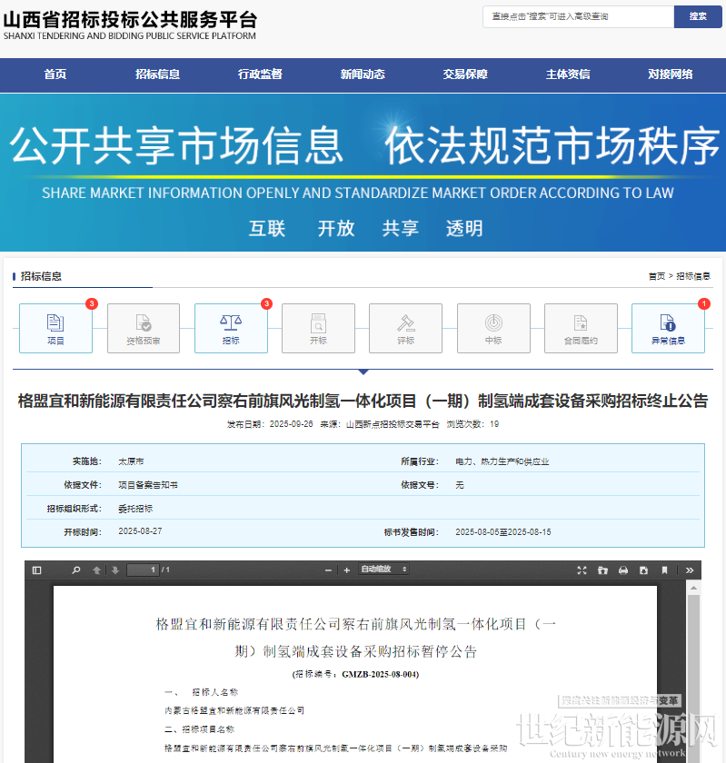Expand PDF viewer tools chevron menu
Viewport: 726px width, 763px height.
pyautogui.click(x=690, y=570)
